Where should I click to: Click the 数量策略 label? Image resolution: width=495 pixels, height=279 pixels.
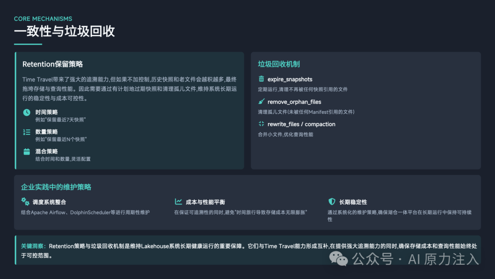coord(46,132)
